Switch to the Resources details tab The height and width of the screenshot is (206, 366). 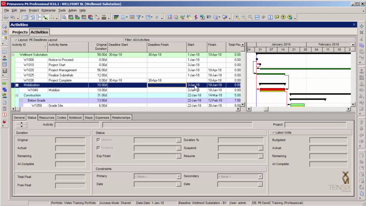47,118
